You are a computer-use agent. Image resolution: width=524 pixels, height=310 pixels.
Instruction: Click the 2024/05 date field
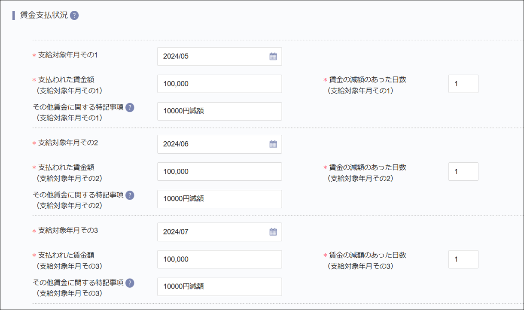pos(213,56)
